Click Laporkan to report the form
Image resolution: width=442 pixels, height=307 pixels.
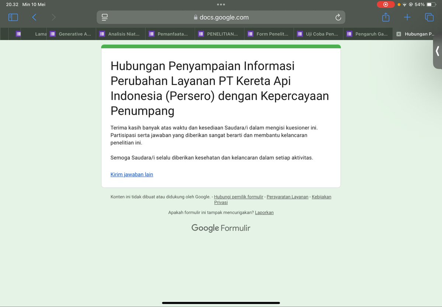click(264, 212)
